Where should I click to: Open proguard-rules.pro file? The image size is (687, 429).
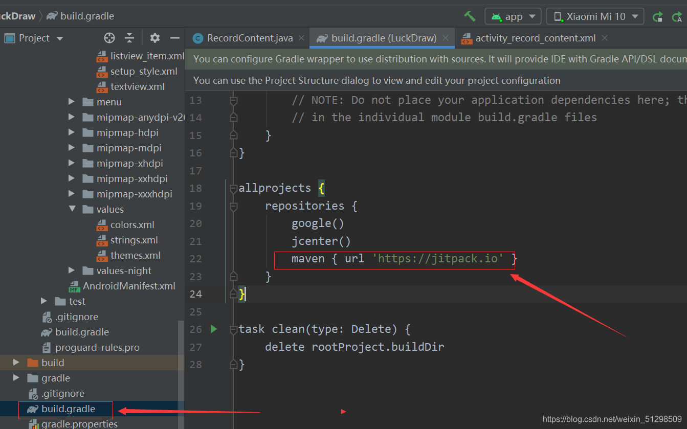click(97, 348)
